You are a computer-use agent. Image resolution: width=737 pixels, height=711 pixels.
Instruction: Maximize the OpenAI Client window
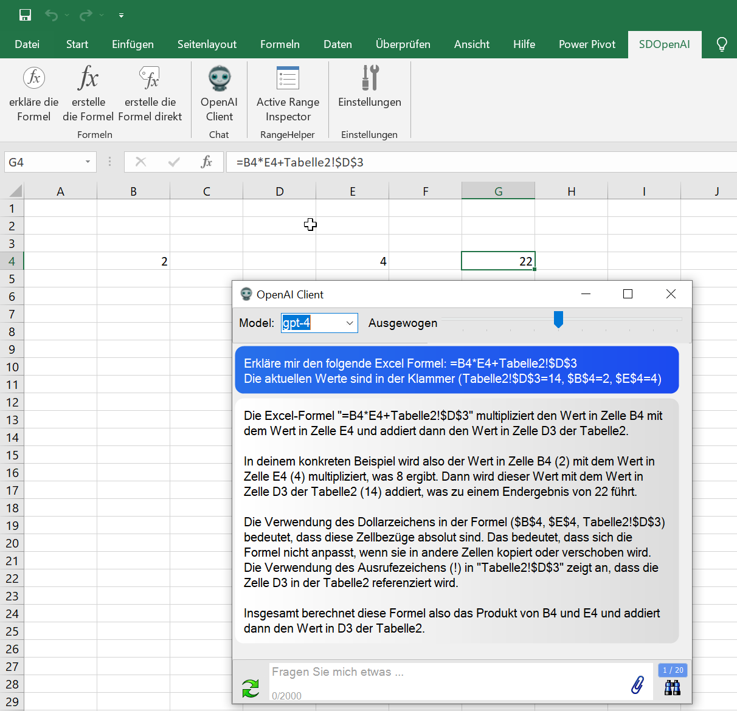pos(628,294)
